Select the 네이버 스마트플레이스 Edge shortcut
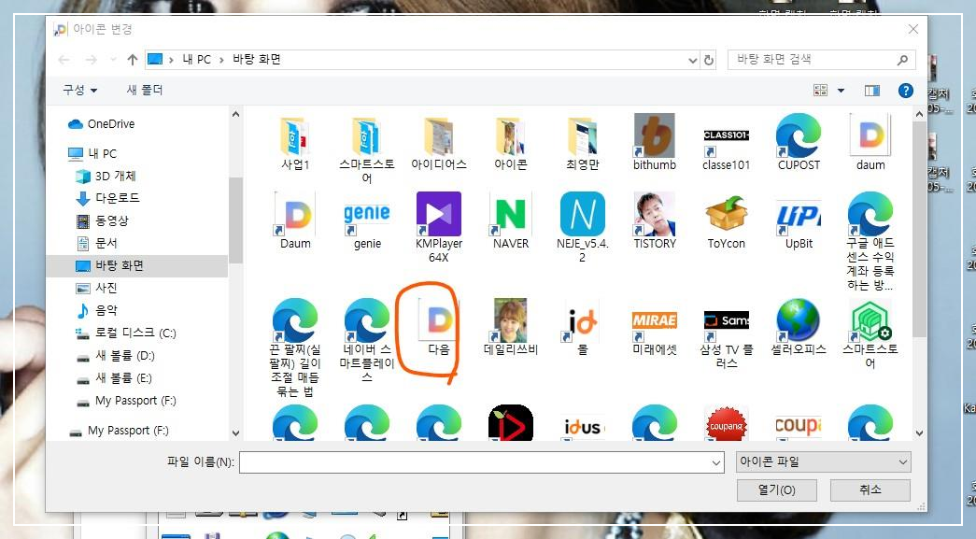976x539 pixels. (367, 340)
